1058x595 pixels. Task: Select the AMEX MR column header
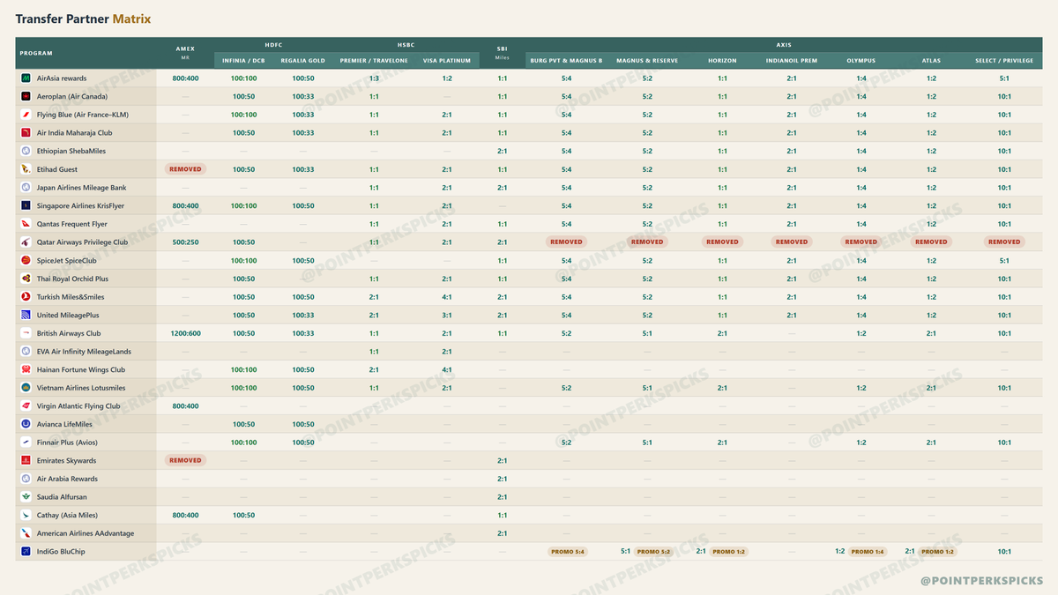[x=185, y=53]
